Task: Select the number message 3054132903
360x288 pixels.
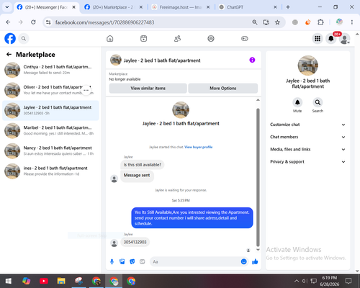Action: click(135, 242)
